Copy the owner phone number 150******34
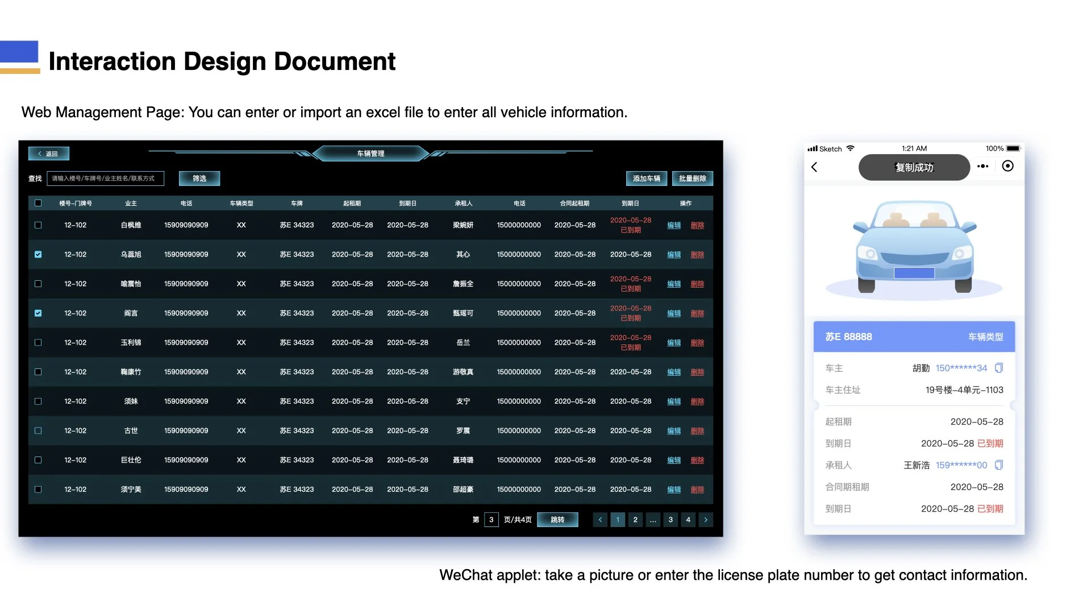 click(x=999, y=368)
